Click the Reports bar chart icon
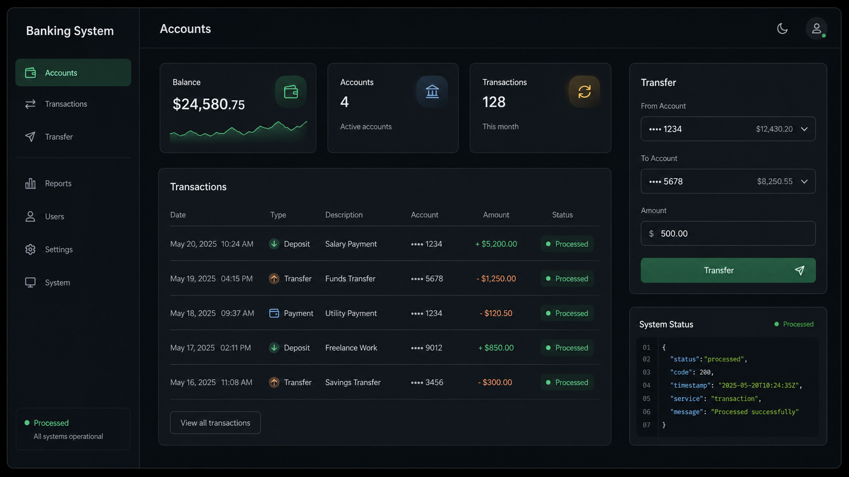The height and width of the screenshot is (477, 849). (x=30, y=184)
